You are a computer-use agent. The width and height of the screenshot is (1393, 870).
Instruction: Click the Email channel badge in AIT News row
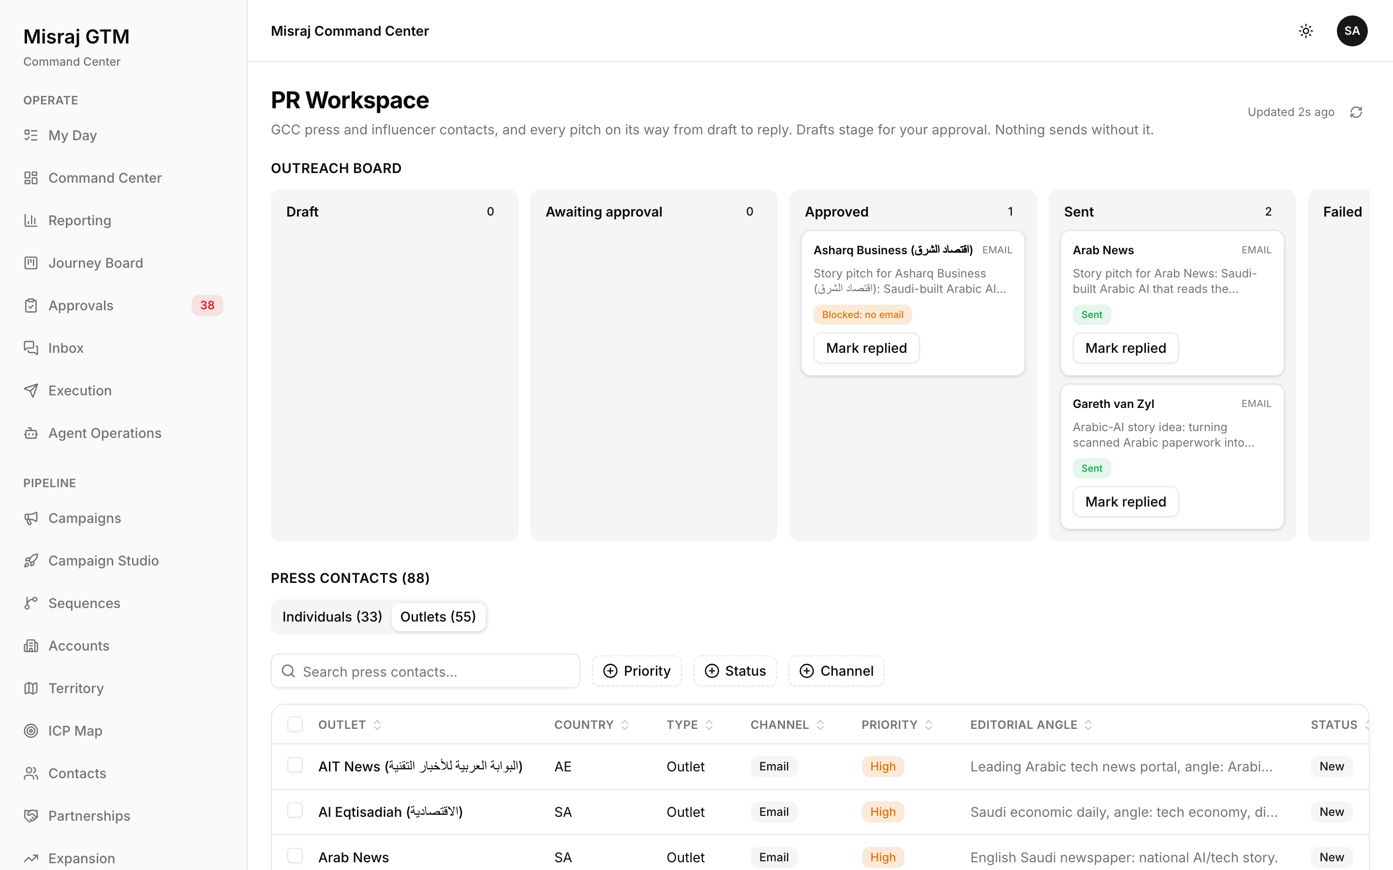tap(773, 767)
